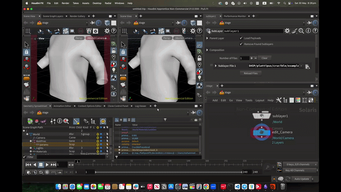Switch to Scene Graph Layers tab
The height and width of the screenshot is (192, 341).
53,16
